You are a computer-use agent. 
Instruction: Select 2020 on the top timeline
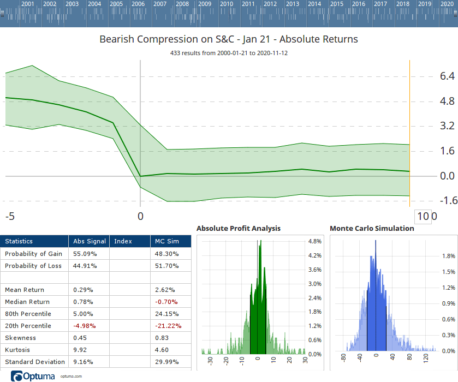[447, 4]
